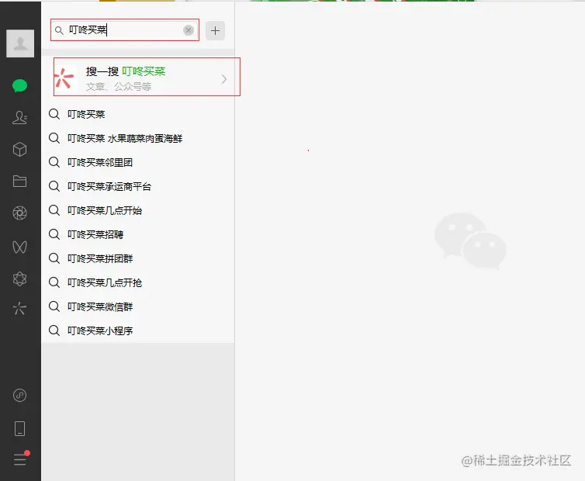Select suggestion 叮咚买菜邻里团
This screenshot has height=481, width=585.
[x=138, y=162]
